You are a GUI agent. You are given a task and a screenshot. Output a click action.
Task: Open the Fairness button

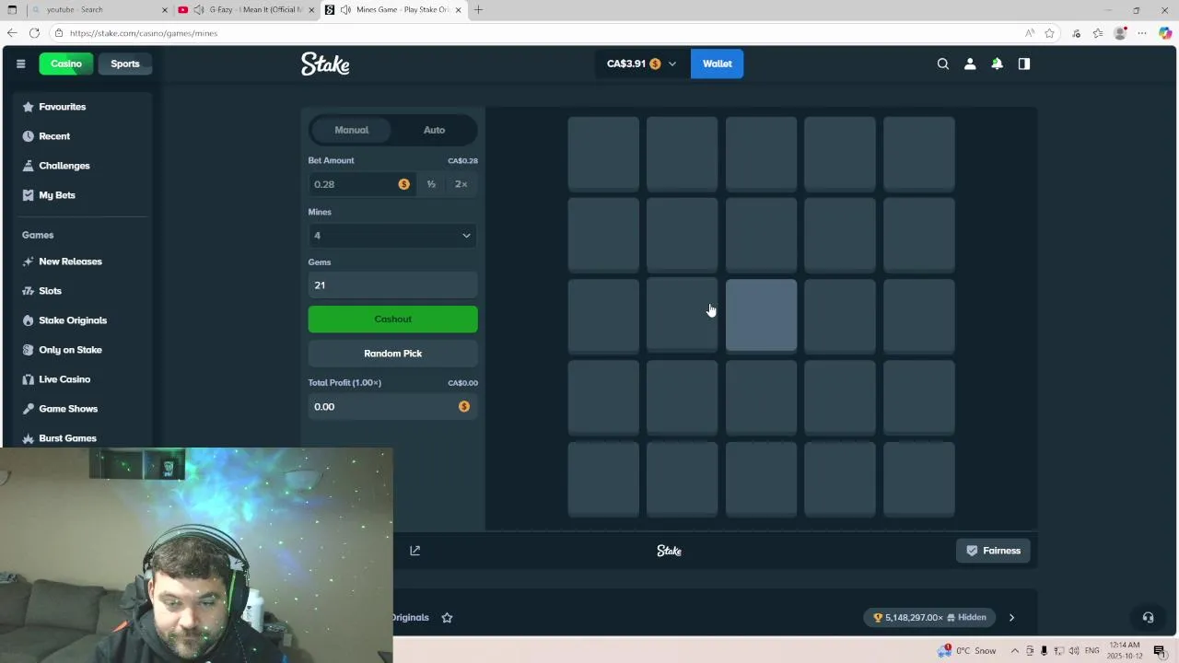993,551
